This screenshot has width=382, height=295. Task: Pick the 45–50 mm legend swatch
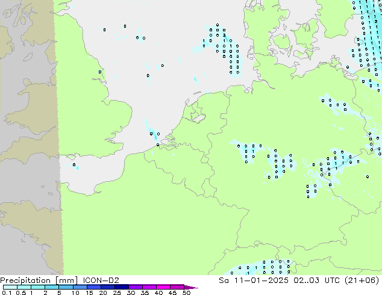177,287
